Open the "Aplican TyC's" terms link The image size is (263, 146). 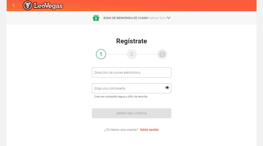pyautogui.click(x=157, y=18)
